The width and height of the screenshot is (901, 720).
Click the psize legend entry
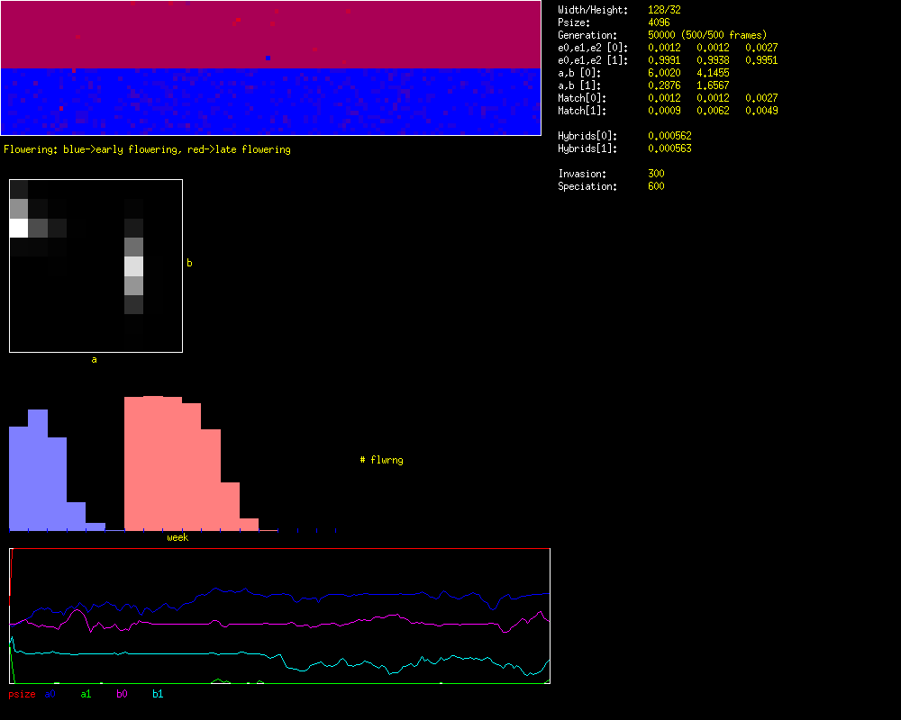pyautogui.click(x=22, y=694)
